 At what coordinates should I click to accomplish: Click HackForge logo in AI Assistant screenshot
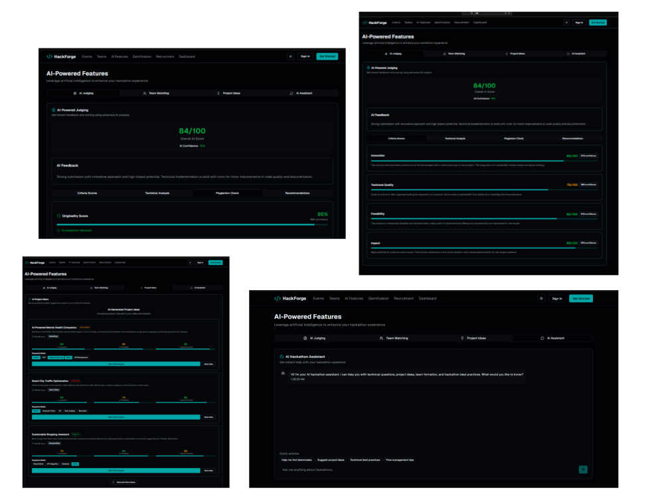[x=290, y=299]
